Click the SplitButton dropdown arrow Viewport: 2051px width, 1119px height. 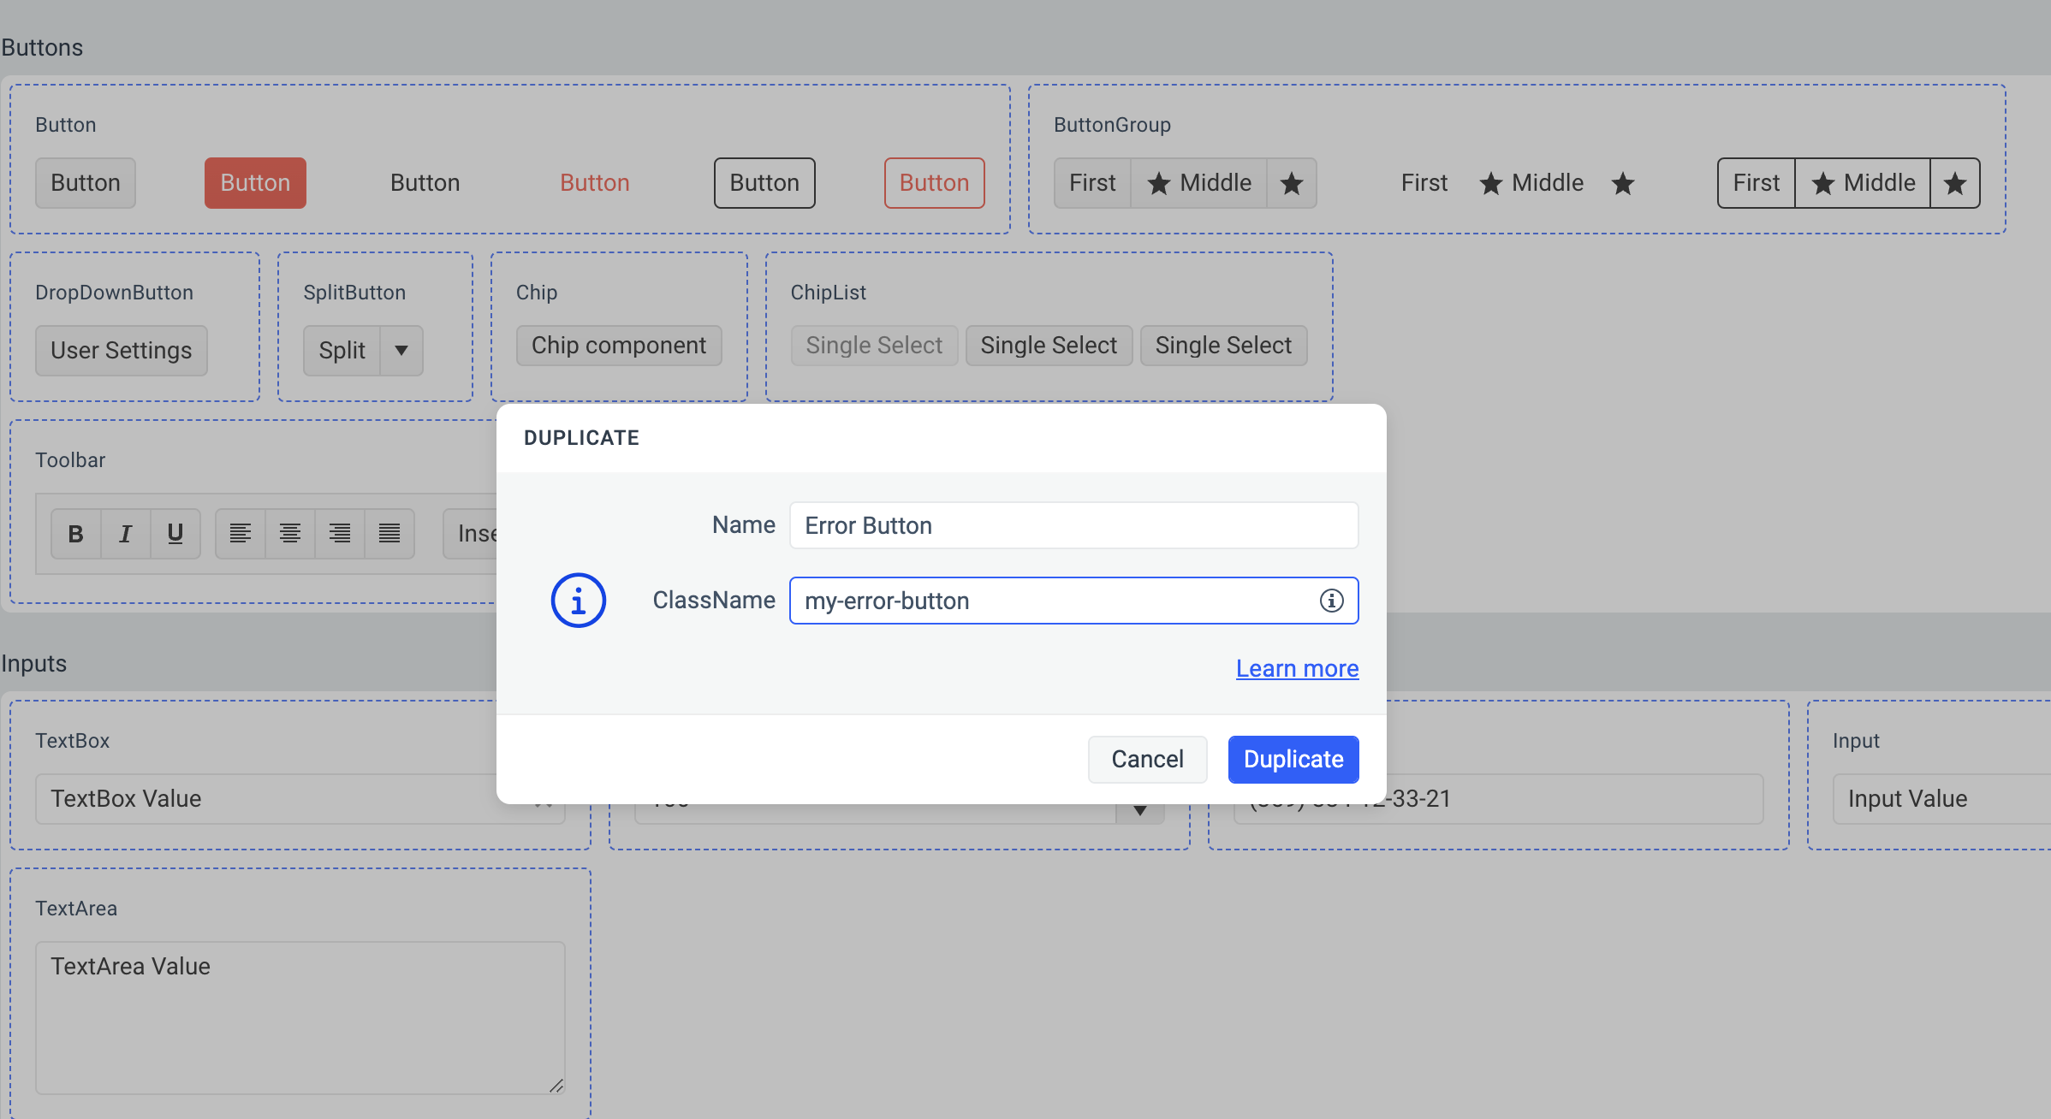401,349
